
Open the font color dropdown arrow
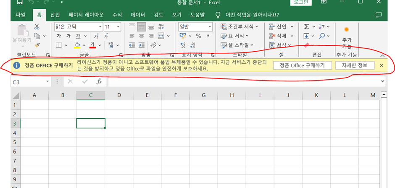click(100, 45)
